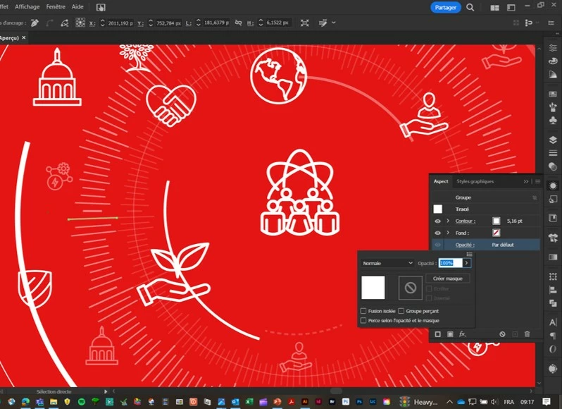Open the Color palette panel icon
The image size is (562, 409).
[553, 61]
